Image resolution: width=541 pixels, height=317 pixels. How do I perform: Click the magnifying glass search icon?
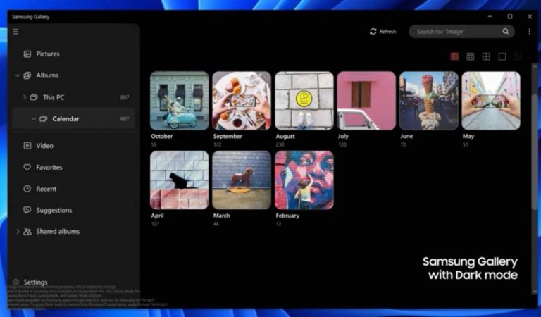point(505,32)
